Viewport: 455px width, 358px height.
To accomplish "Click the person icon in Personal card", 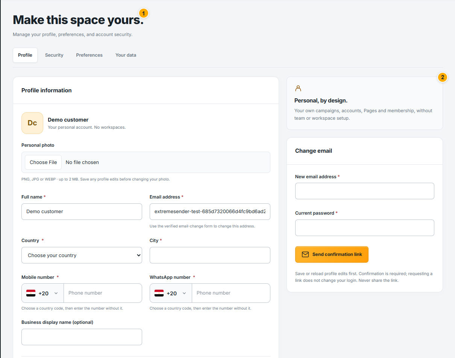I will (298, 89).
